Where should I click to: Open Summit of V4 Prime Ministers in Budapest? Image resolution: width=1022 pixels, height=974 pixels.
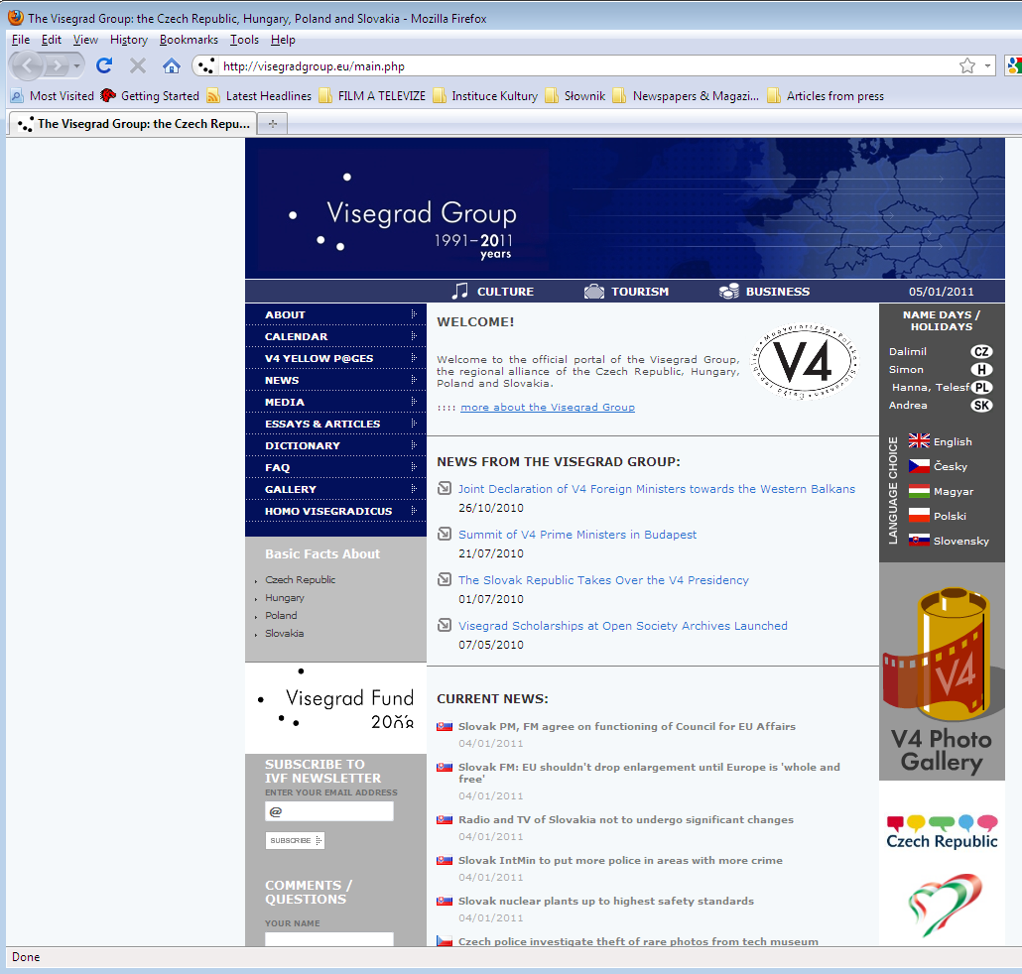pyautogui.click(x=577, y=535)
